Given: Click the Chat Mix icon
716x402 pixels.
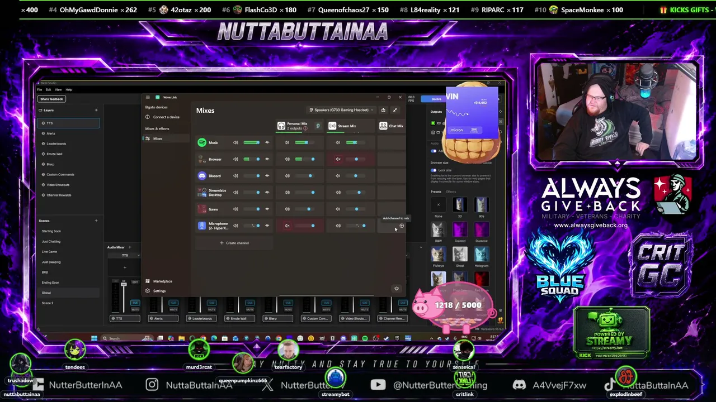Looking at the screenshot, I should tap(383, 126).
